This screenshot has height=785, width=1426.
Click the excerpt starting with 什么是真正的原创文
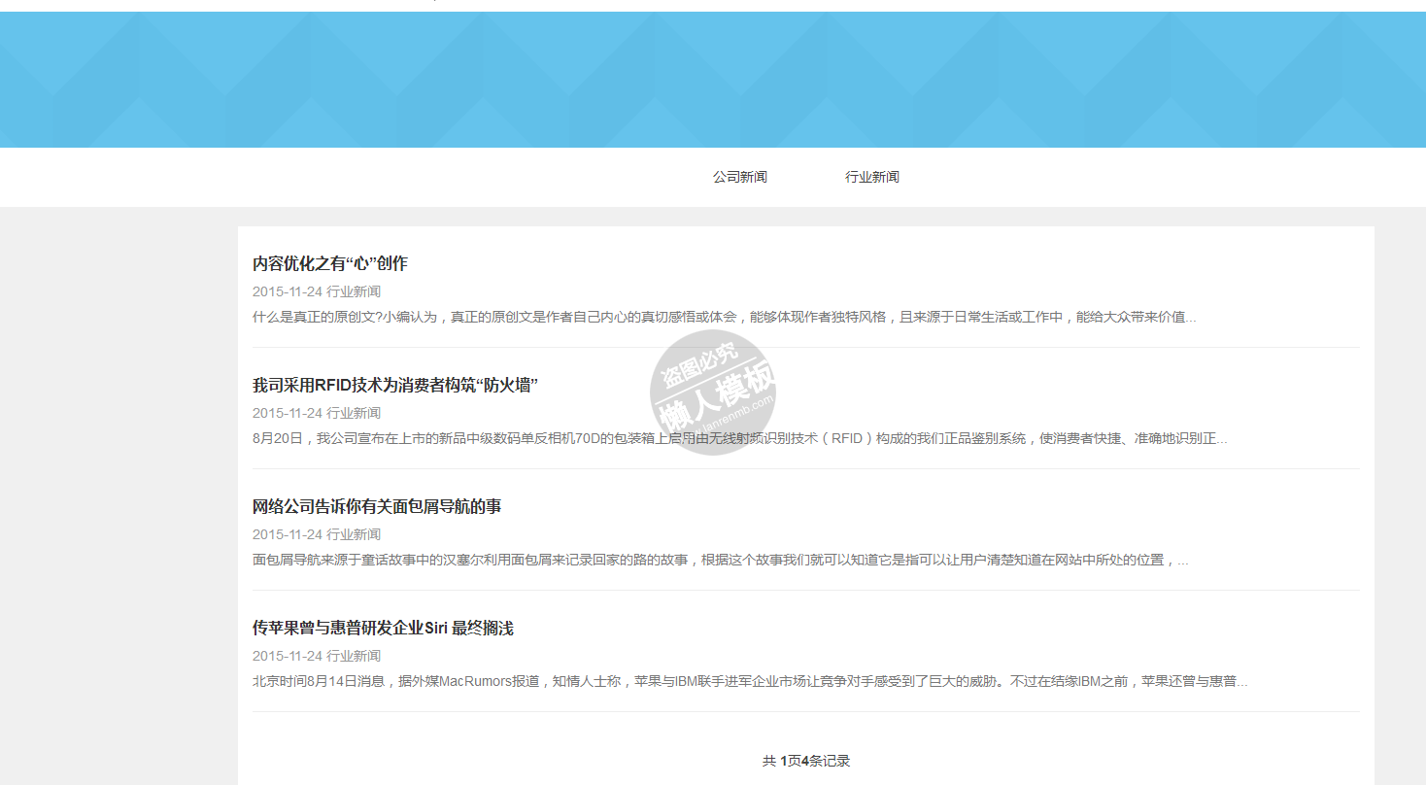724,317
